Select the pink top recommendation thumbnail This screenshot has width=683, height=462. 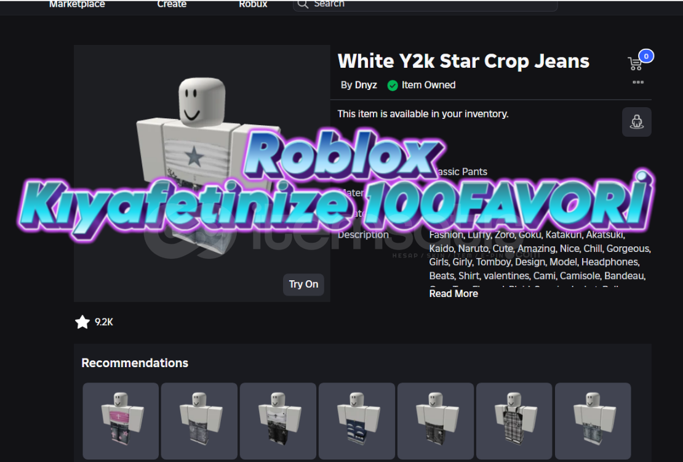[x=121, y=421]
